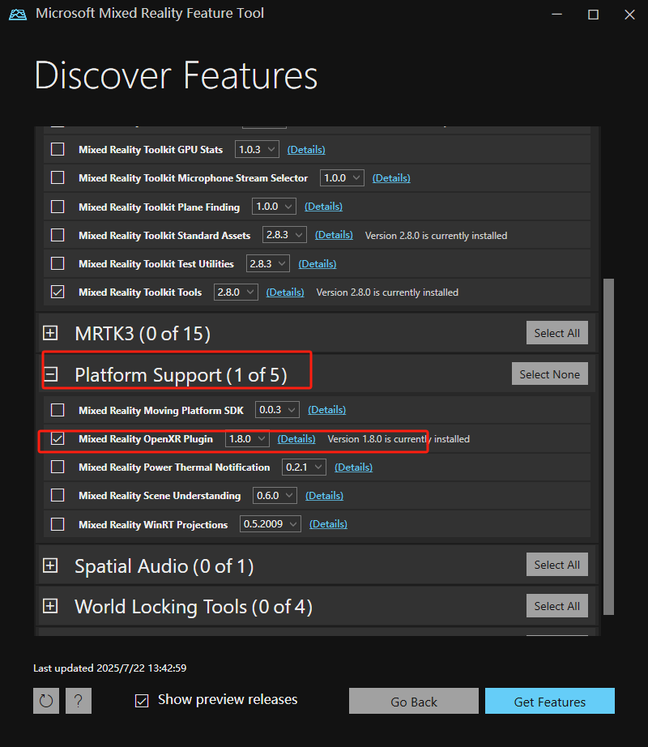Open Details link for Microphone Stream Selector
Viewport: 648px width, 747px height.
391,178
